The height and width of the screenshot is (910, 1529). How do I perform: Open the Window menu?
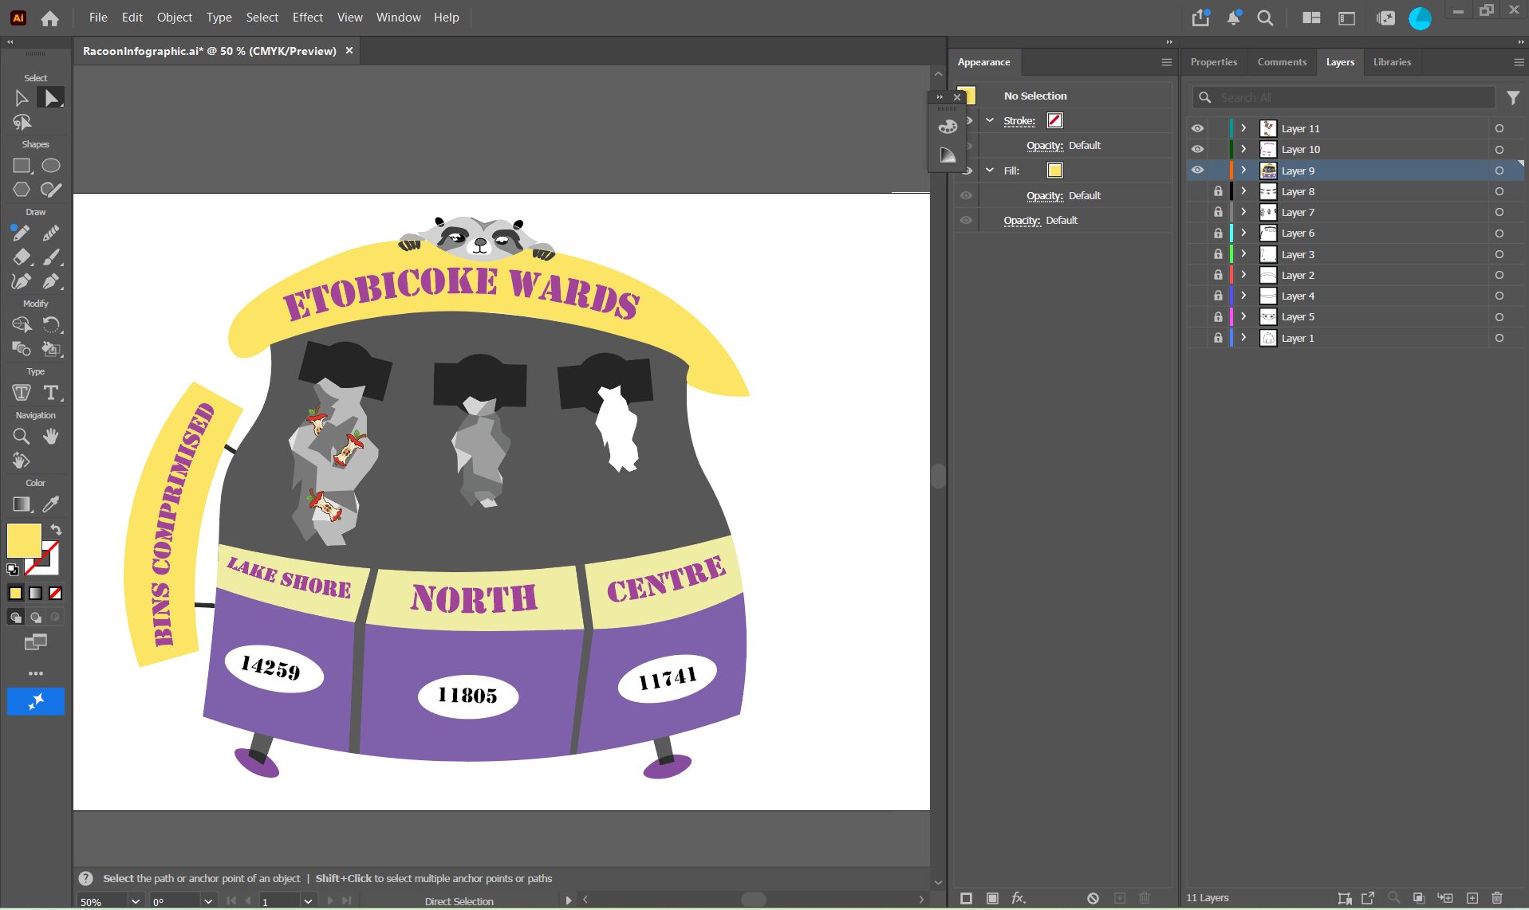pyautogui.click(x=398, y=17)
